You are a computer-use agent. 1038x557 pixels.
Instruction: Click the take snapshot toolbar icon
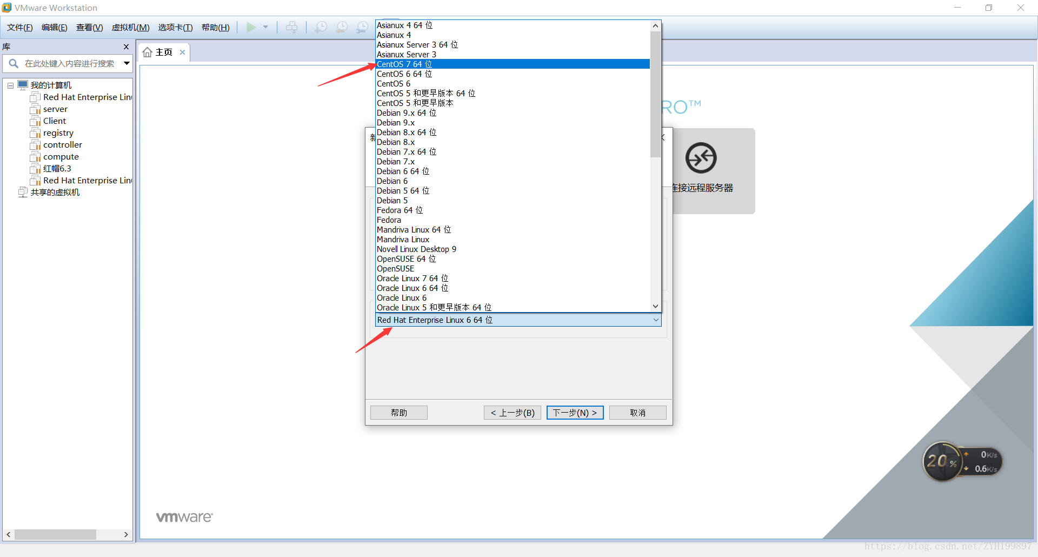click(321, 27)
